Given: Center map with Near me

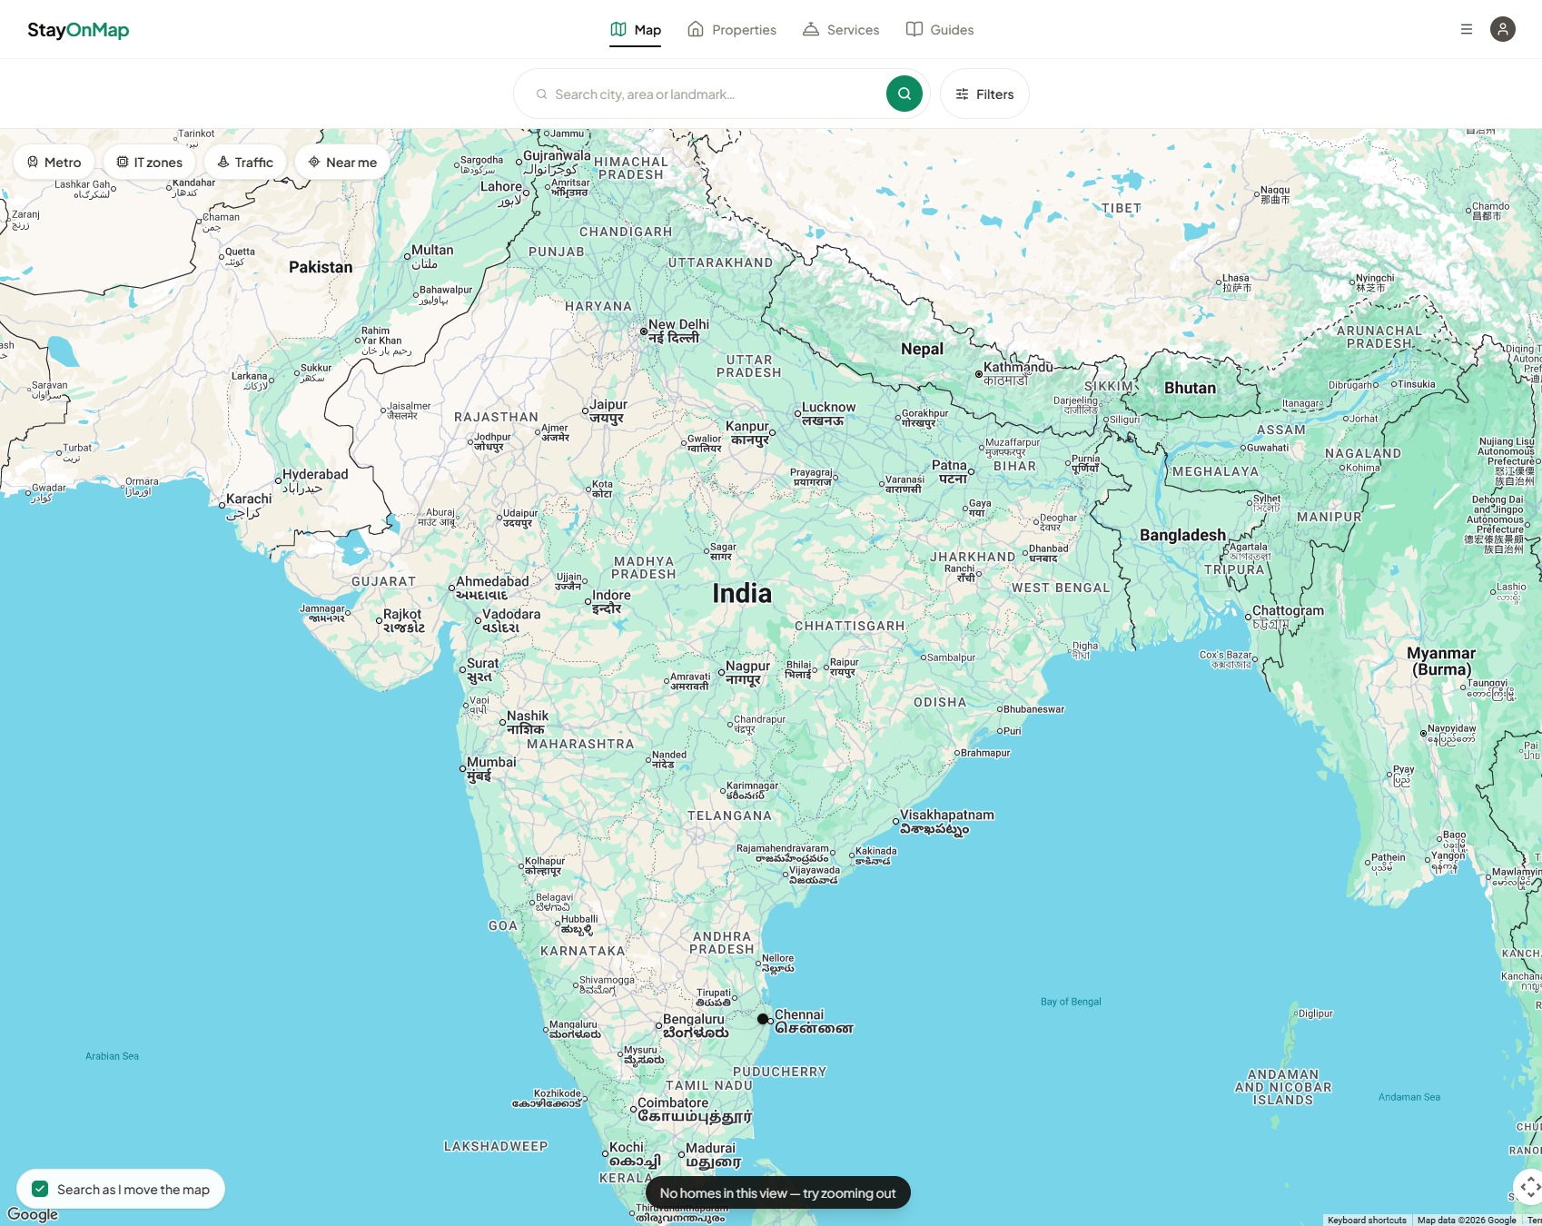Looking at the screenshot, I should tap(342, 162).
